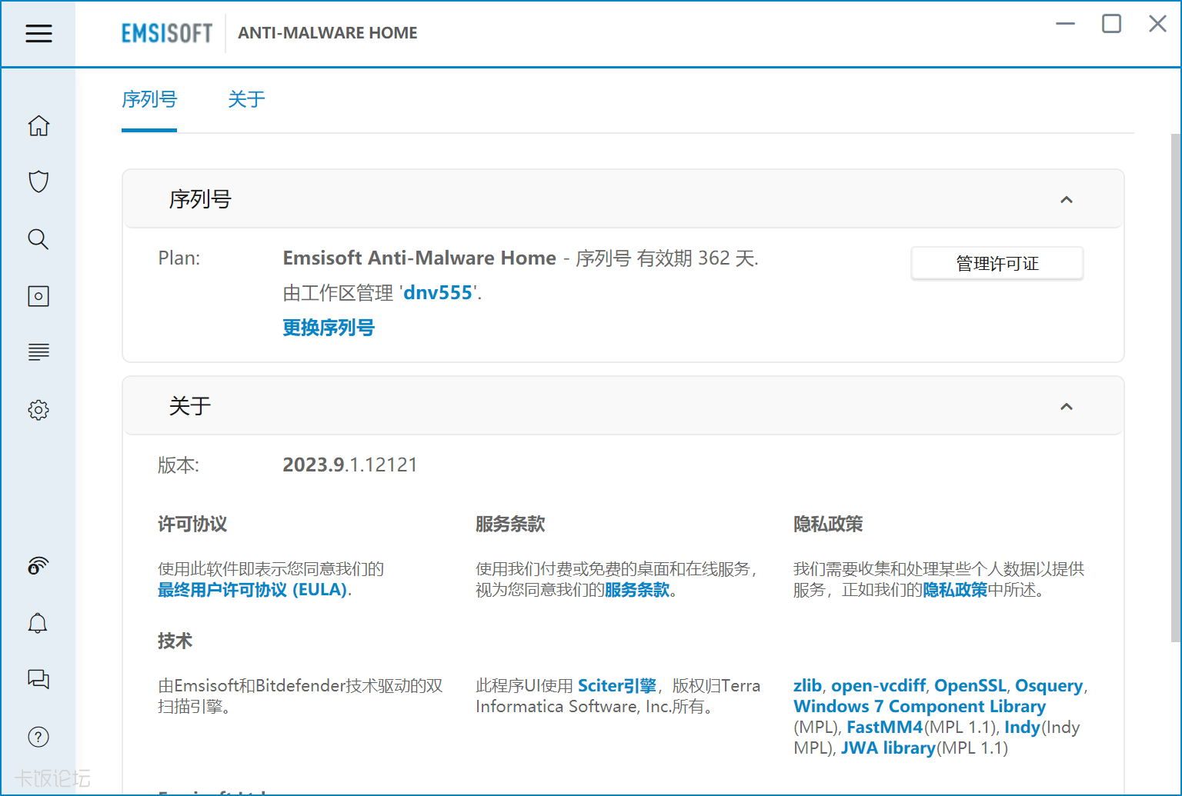Open the notifications bell icon

tap(38, 623)
